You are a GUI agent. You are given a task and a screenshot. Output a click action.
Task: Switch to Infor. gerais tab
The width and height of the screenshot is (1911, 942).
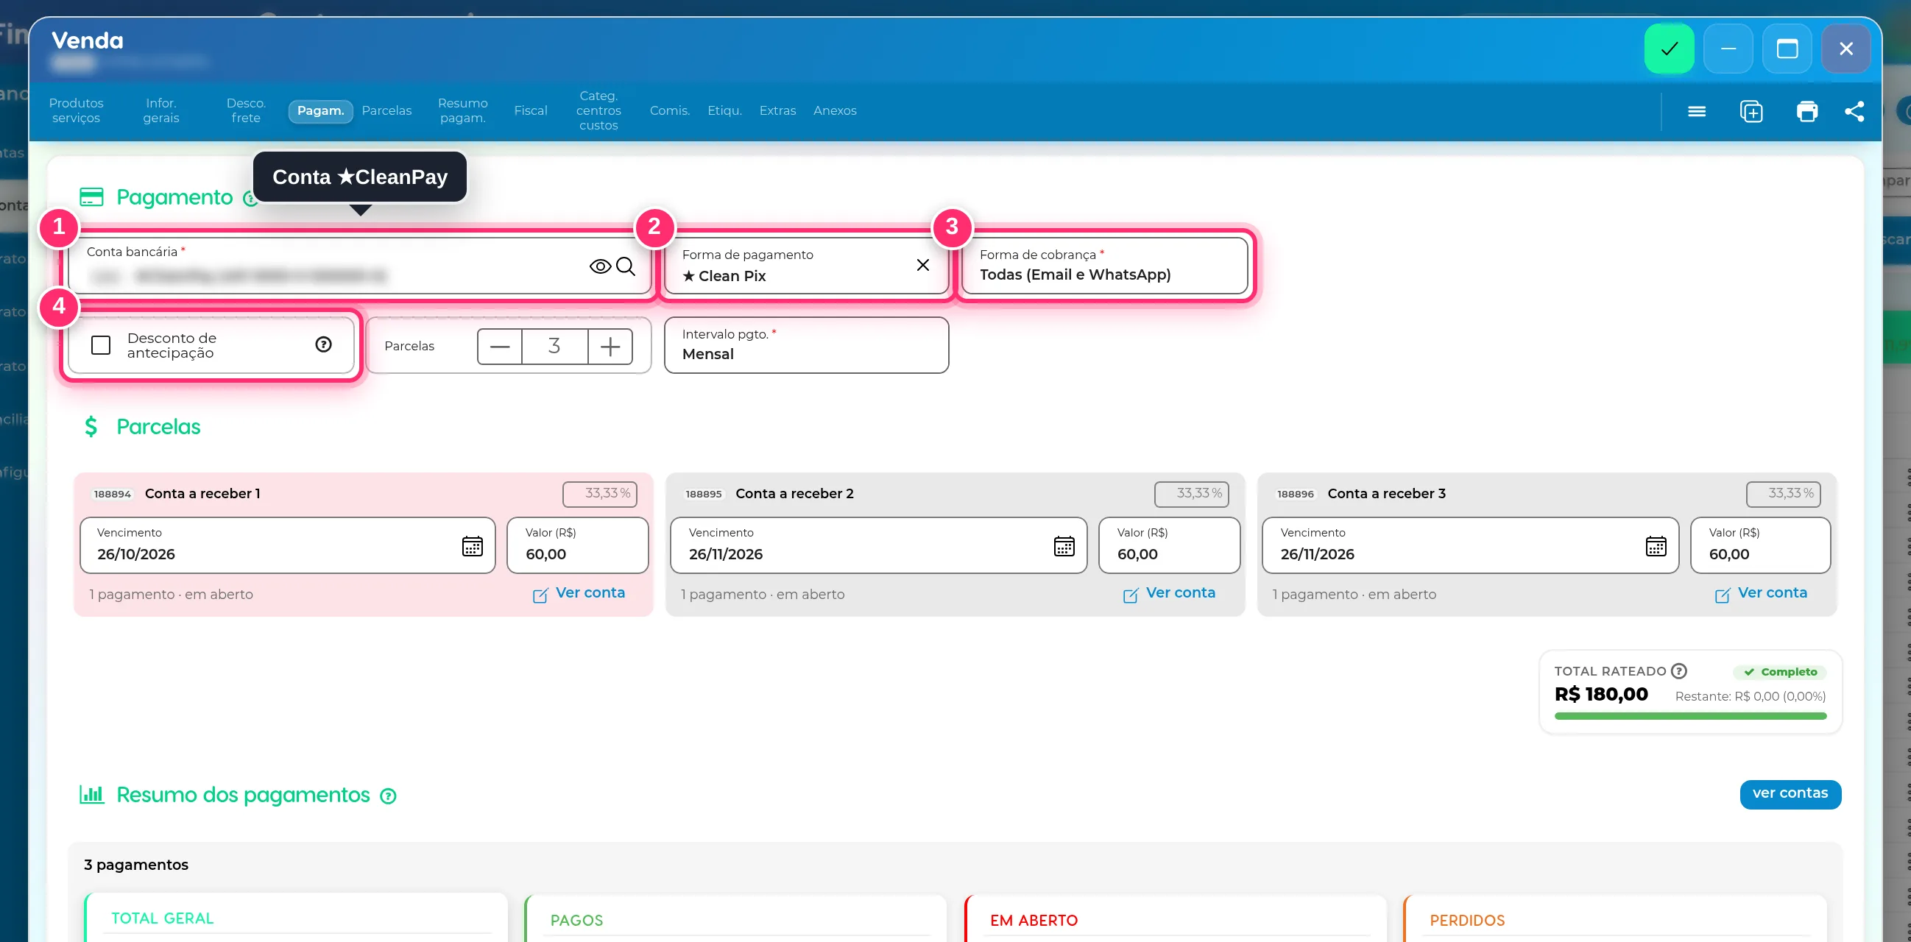[x=161, y=110]
